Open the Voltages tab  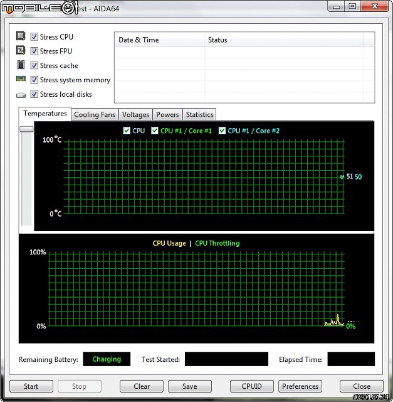(135, 114)
